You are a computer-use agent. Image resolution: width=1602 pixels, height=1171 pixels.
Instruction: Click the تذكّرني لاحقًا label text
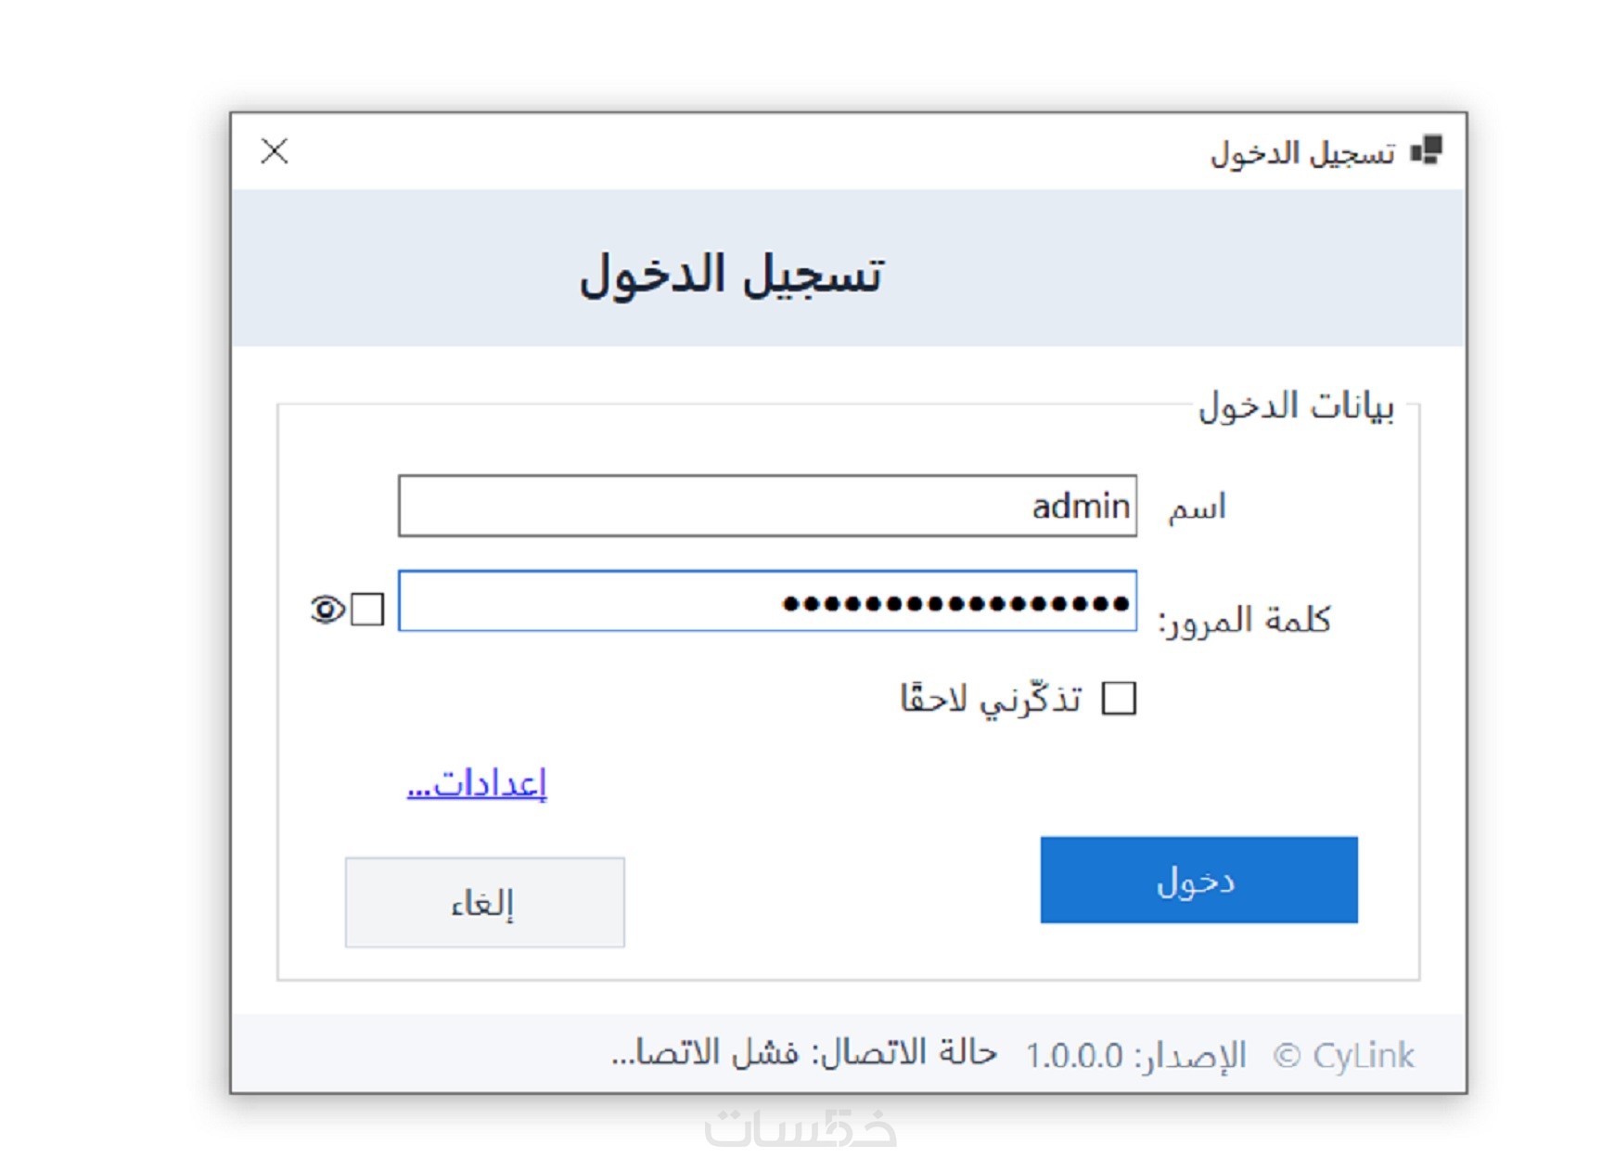(990, 699)
